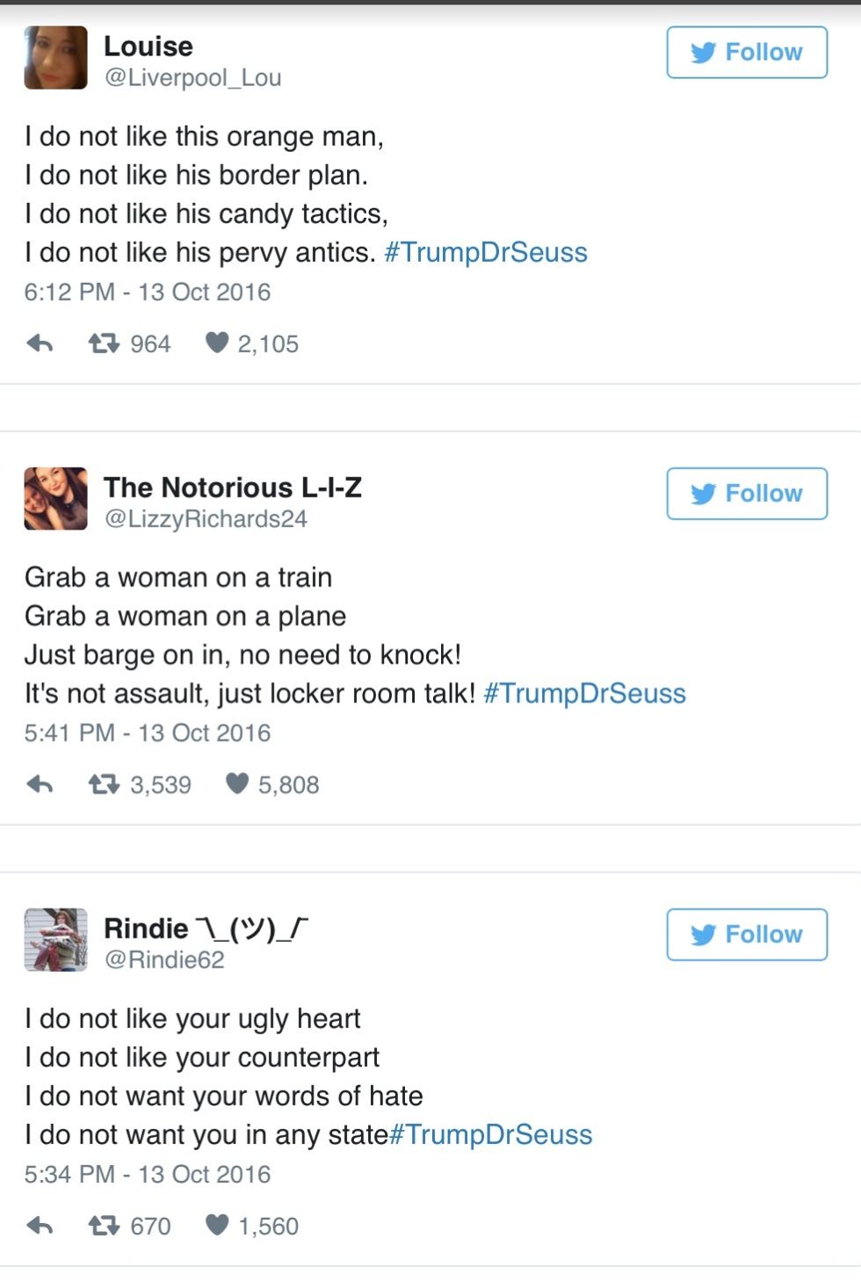Reply to The Notorious L-I-Z tweet

[x=40, y=784]
